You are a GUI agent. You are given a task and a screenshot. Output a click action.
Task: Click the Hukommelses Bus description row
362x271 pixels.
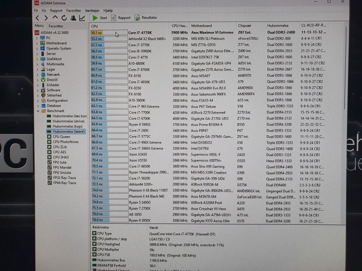click(130, 260)
